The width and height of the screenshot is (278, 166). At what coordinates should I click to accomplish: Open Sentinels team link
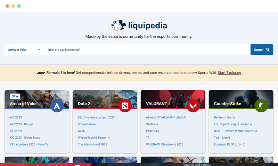(x=152, y=124)
